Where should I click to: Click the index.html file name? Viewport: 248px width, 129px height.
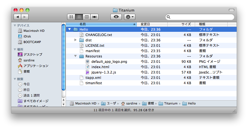(x=100, y=67)
